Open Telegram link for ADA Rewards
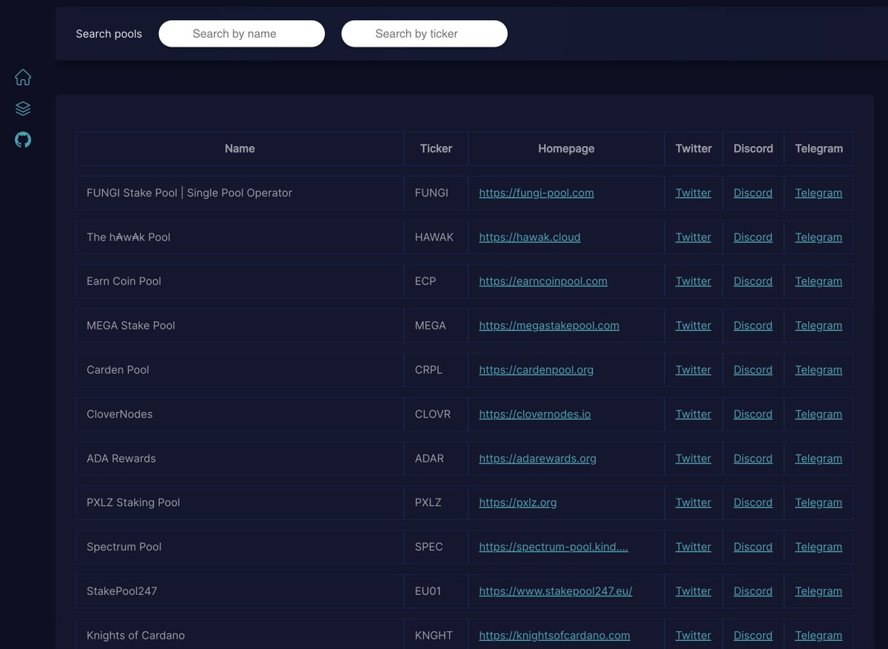 [x=818, y=459]
